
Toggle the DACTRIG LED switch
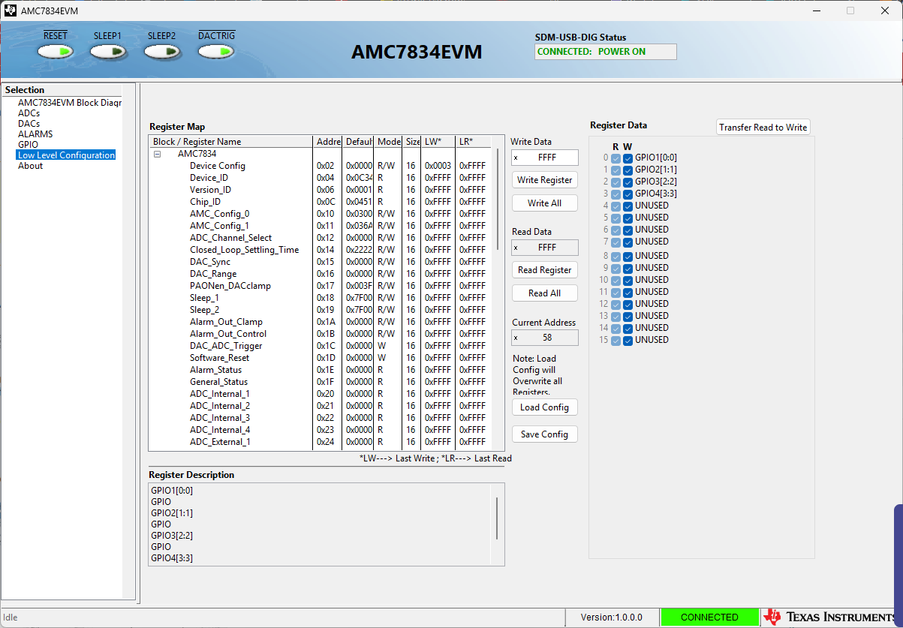[x=216, y=52]
